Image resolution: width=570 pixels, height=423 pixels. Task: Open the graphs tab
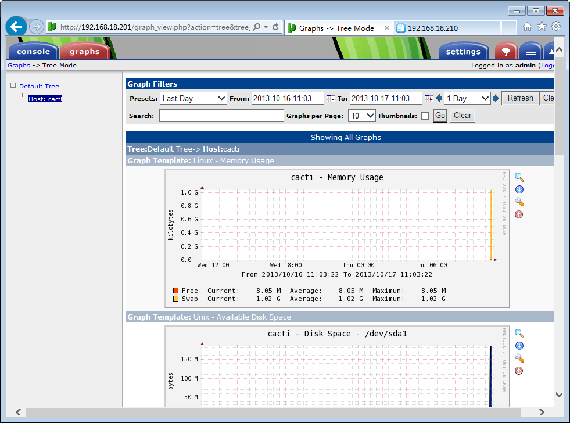[x=84, y=51]
